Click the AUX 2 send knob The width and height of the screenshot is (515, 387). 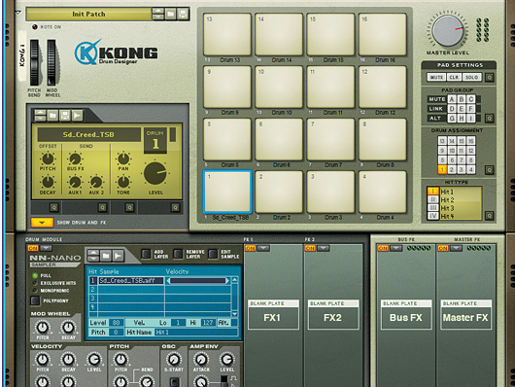tap(96, 182)
